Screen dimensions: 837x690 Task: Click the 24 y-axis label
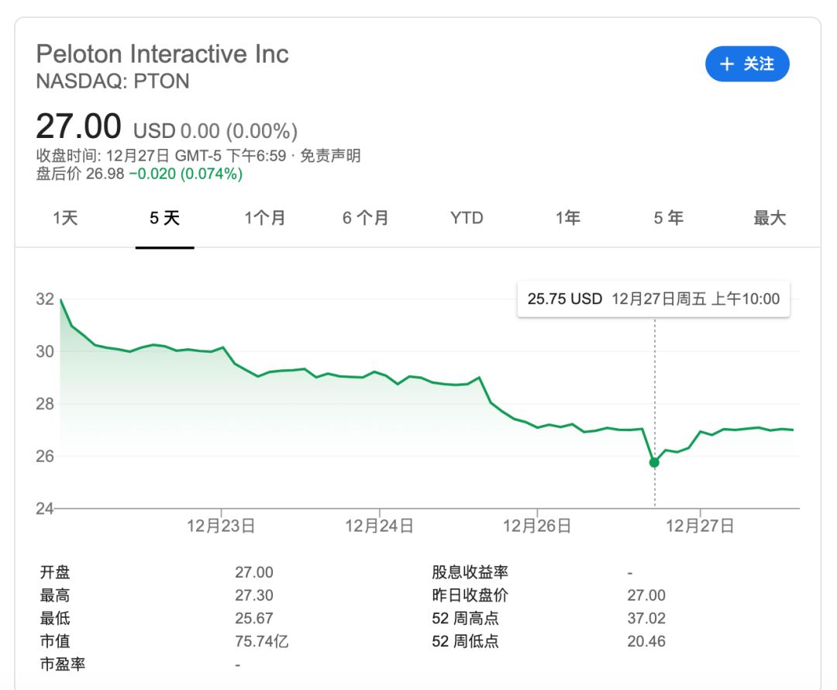tap(45, 509)
